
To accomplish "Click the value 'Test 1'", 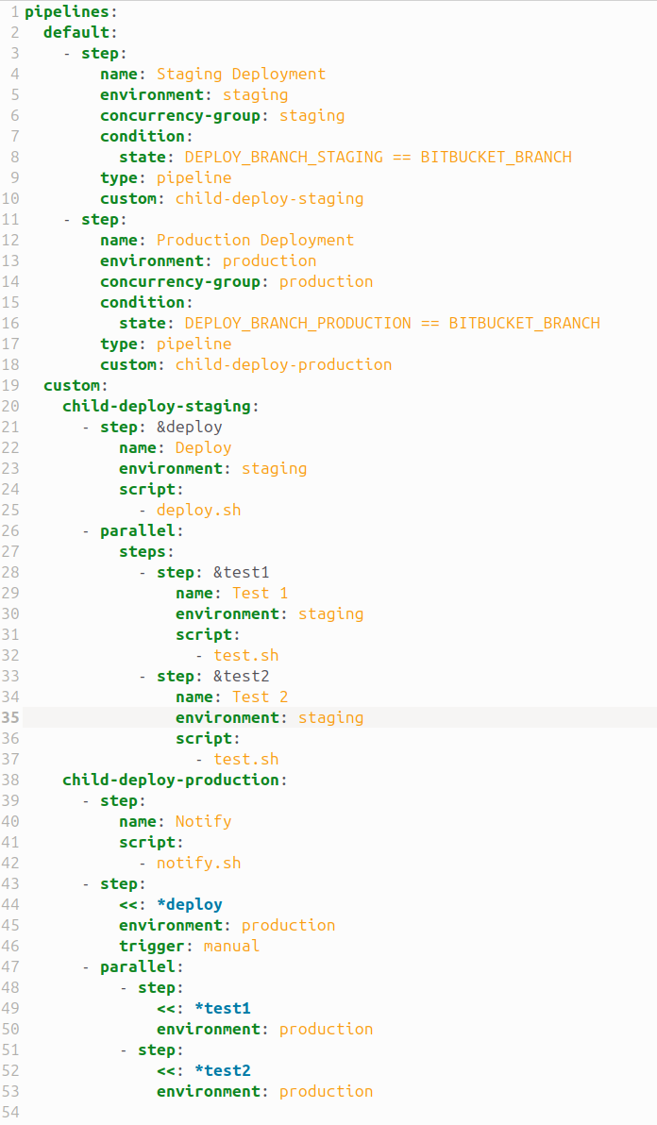I will (261, 594).
